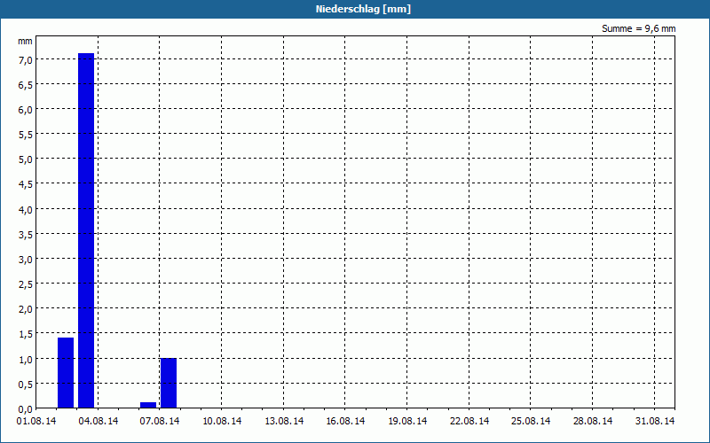710x443 pixels.
Task: Click the Summe = 9,6 mm label
Action: (638, 28)
